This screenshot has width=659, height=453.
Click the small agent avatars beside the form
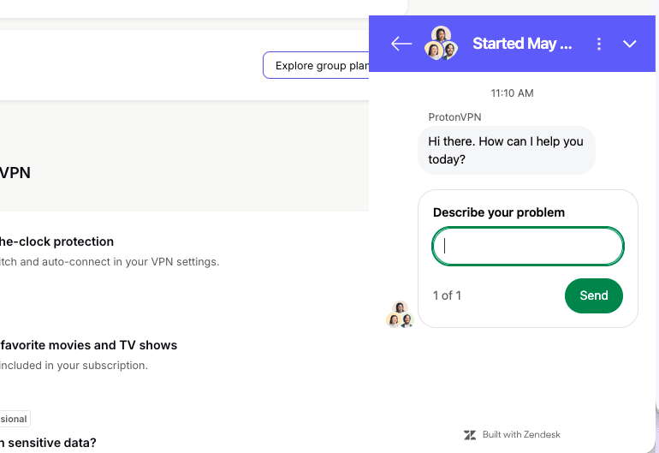400,314
